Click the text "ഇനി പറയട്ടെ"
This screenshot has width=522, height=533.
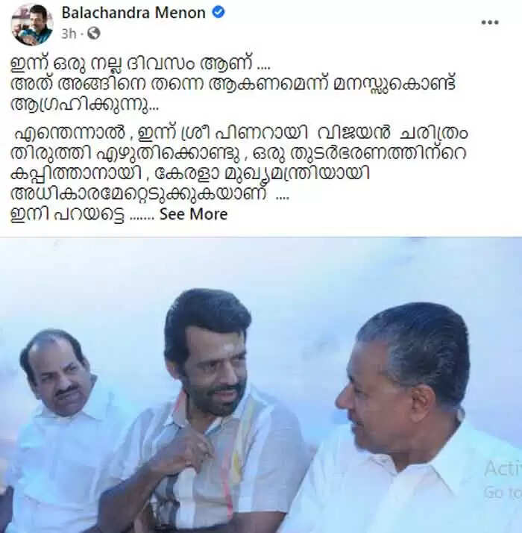68,214
